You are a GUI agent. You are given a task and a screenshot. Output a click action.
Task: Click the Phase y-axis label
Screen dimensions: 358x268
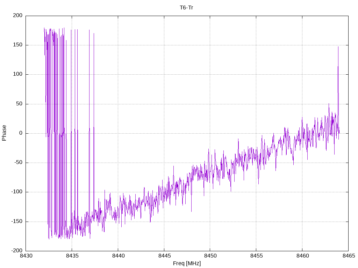(x=4, y=133)
